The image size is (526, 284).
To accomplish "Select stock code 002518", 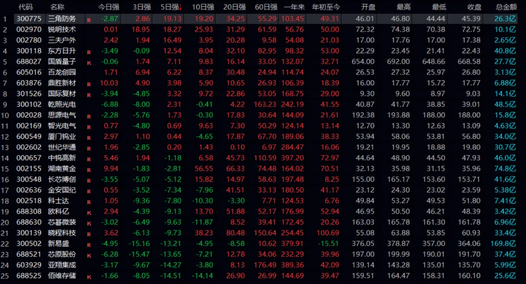I will [x=29, y=201].
